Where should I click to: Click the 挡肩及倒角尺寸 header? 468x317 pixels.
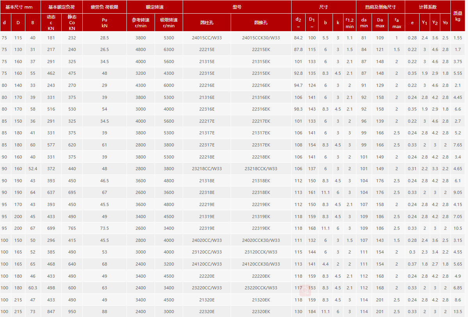point(380,7)
